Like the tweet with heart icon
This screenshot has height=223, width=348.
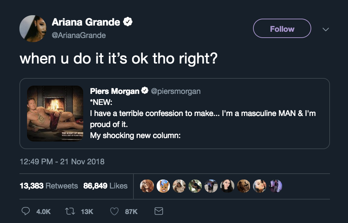tap(114, 211)
